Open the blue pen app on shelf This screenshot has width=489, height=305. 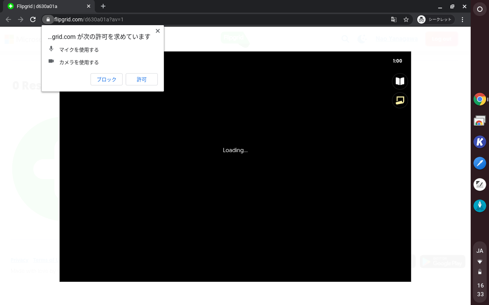[x=480, y=163]
